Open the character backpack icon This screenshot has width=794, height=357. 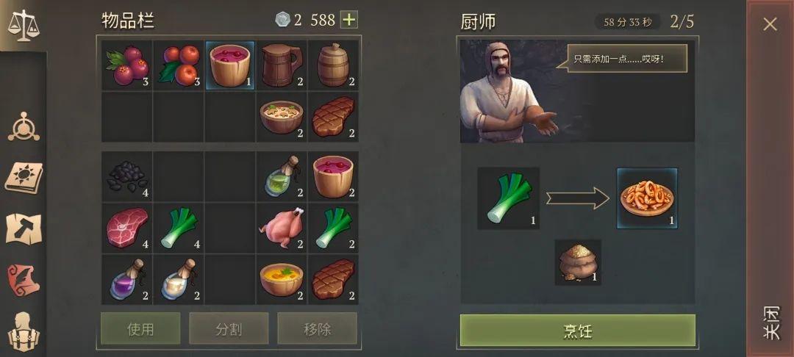24,332
